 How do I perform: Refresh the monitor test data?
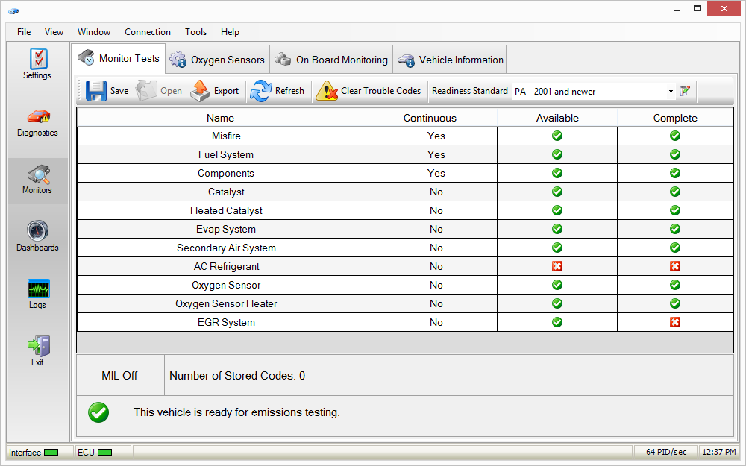(x=278, y=91)
